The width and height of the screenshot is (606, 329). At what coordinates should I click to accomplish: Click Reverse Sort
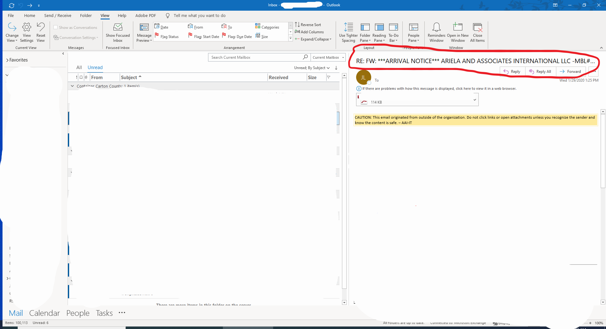pos(308,24)
